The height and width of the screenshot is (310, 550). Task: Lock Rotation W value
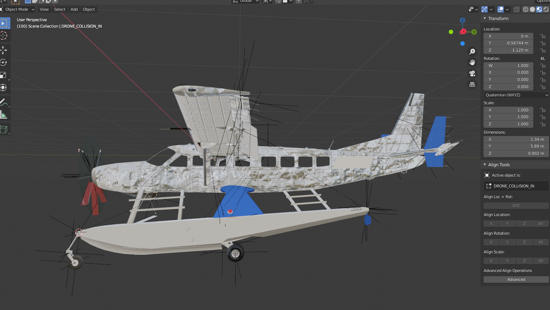pyautogui.click(x=543, y=65)
